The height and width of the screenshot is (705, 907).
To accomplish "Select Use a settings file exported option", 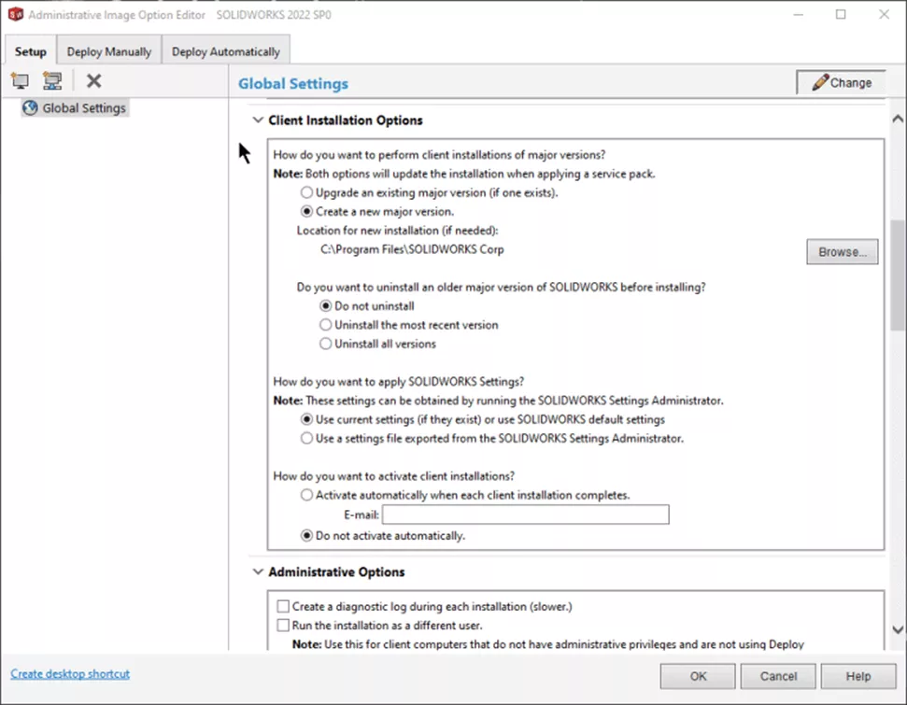I will coord(306,438).
